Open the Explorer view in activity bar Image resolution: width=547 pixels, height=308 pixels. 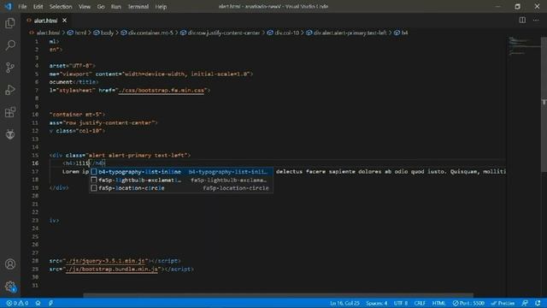[x=10, y=23]
